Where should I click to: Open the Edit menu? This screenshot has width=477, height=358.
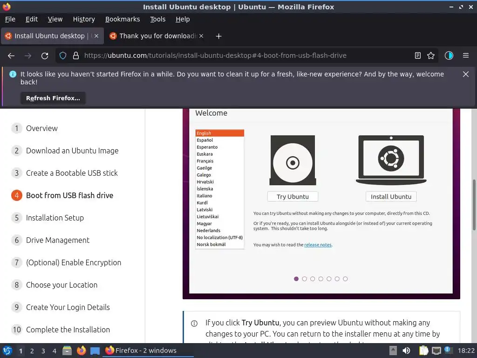(x=32, y=19)
